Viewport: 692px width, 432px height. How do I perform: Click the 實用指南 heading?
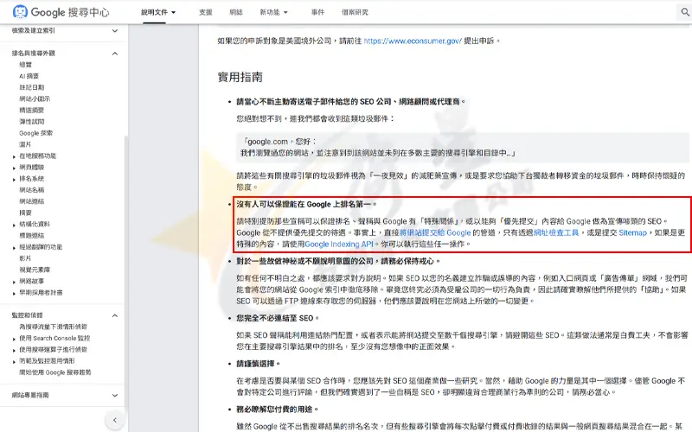[x=240, y=77]
